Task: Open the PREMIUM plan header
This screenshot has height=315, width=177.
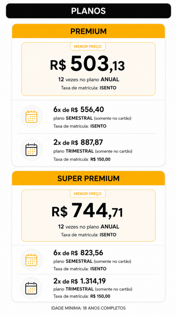Action: 88,31
